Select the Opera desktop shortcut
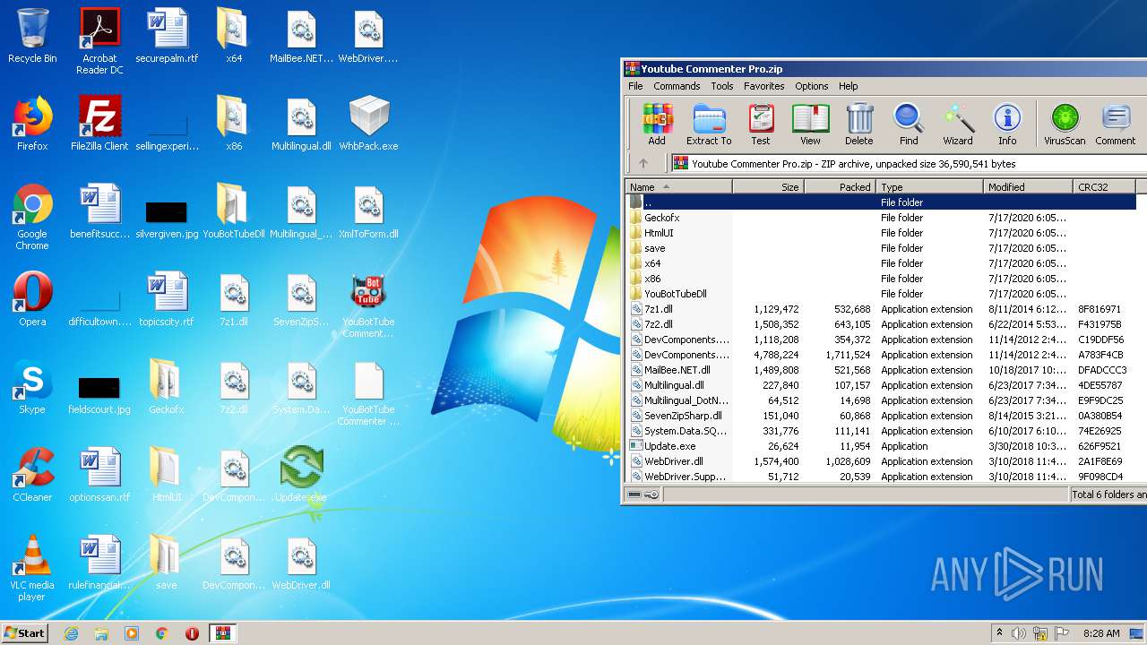Image resolution: width=1147 pixels, height=645 pixels. [32, 299]
